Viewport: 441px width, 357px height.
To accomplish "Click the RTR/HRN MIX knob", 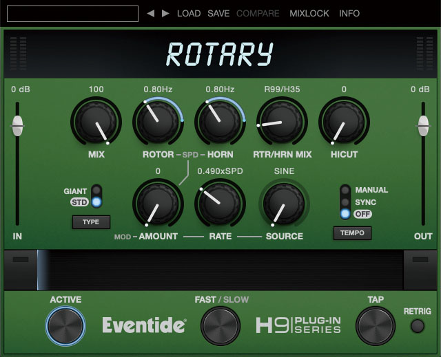I will pyautogui.click(x=282, y=122).
